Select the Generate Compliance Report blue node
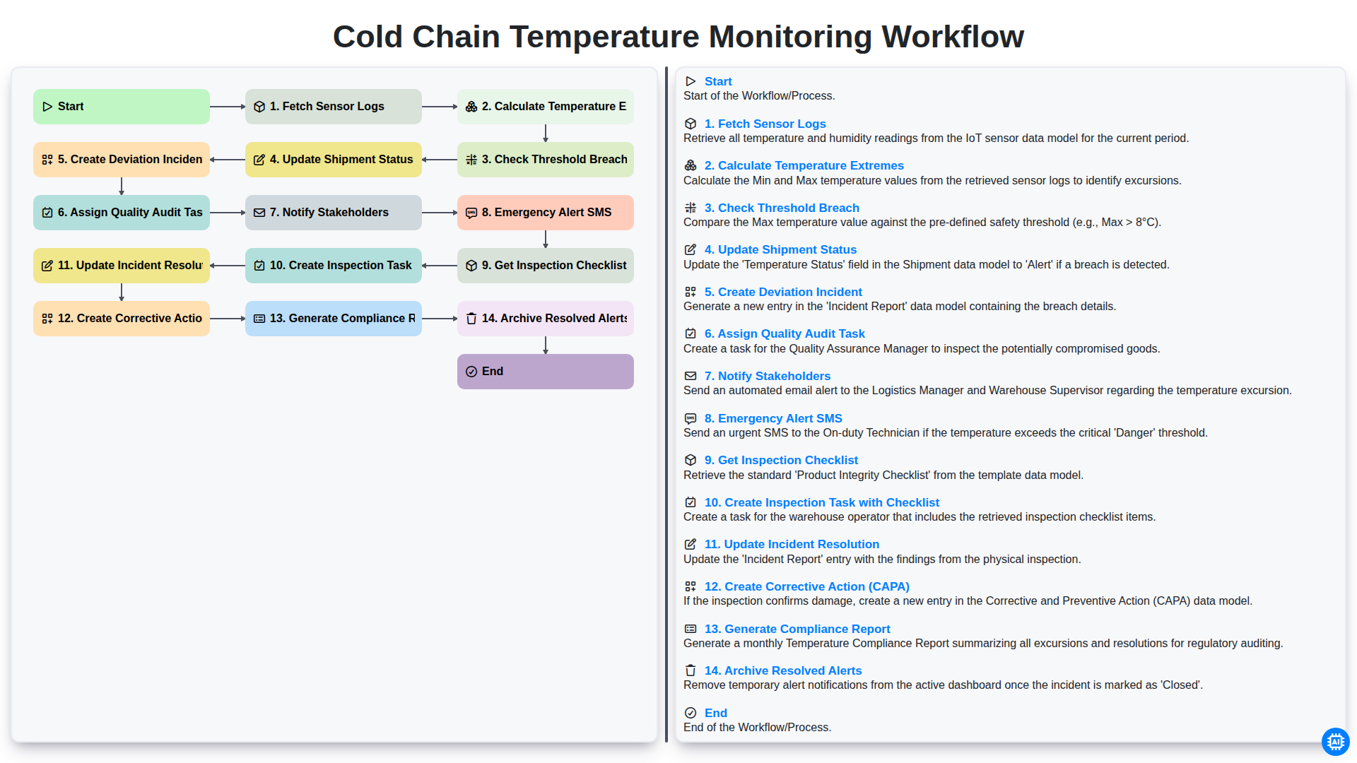The height and width of the screenshot is (763, 1357). pos(334,319)
